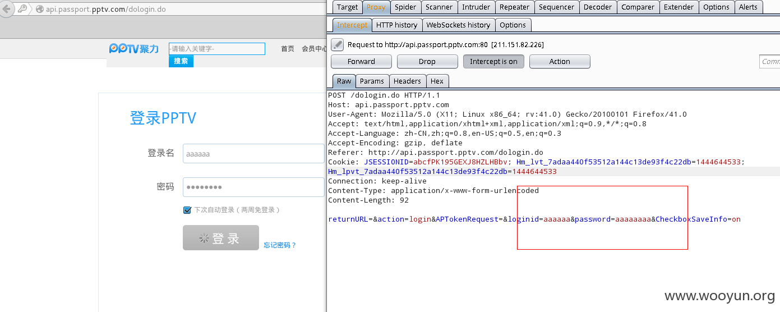780x312 pixels.
Task: Click the Content-Length: 92 line
Action: point(368,200)
